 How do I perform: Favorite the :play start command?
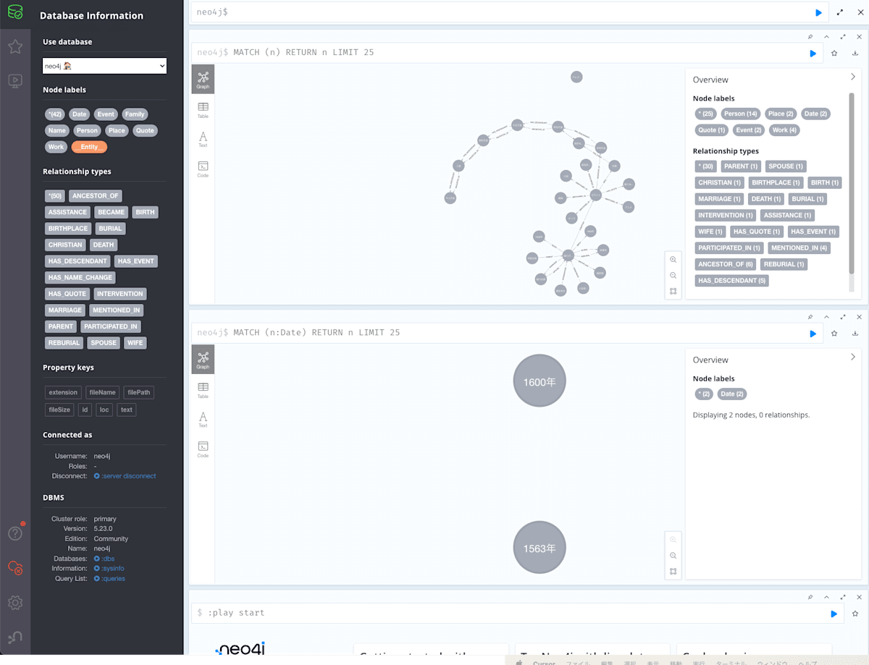click(x=855, y=613)
